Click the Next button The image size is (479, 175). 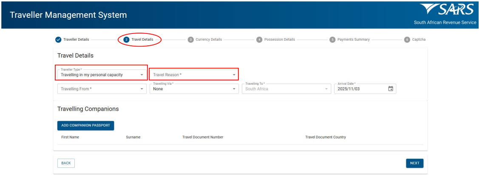pos(414,163)
